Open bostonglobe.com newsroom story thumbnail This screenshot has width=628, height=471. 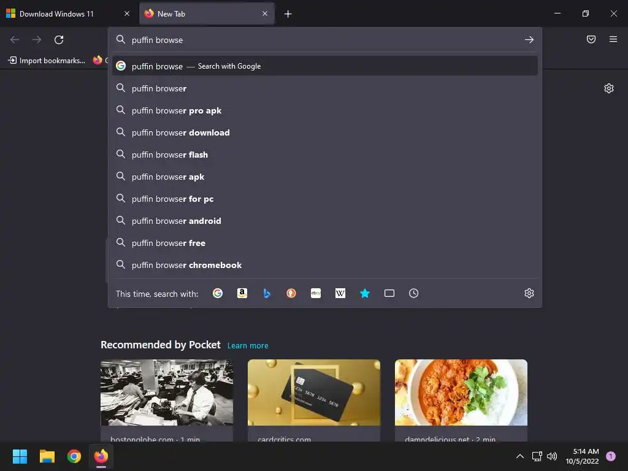pos(167,392)
